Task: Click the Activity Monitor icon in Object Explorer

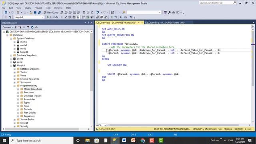Action: 36,27
